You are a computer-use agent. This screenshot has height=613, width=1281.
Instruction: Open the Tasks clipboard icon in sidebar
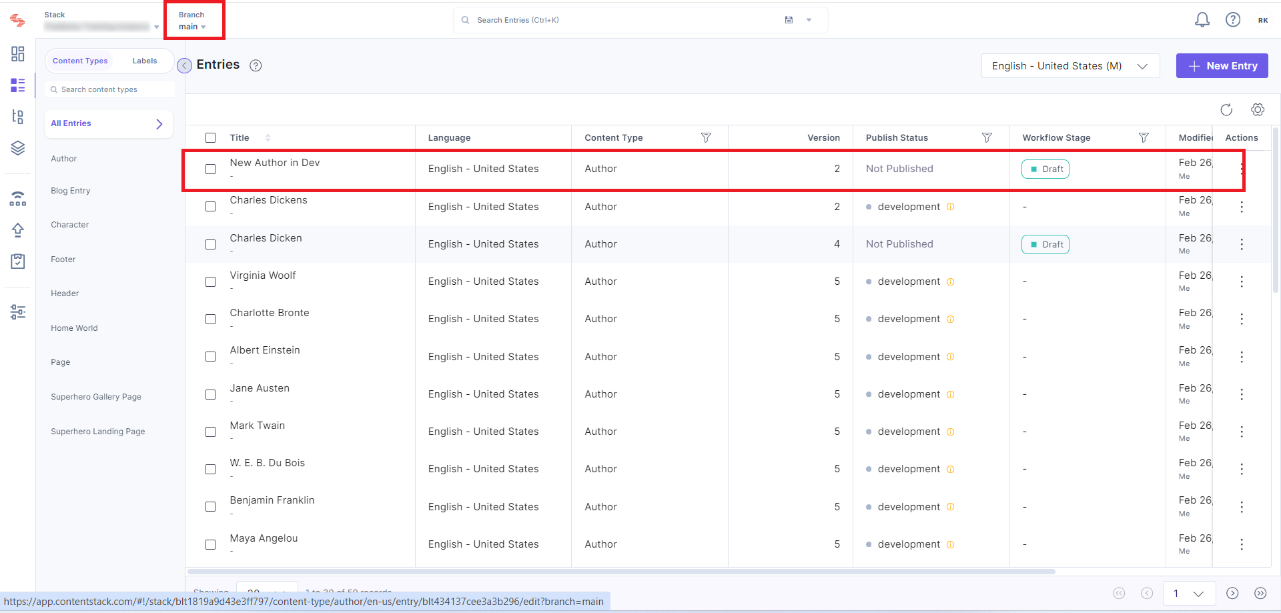18,261
